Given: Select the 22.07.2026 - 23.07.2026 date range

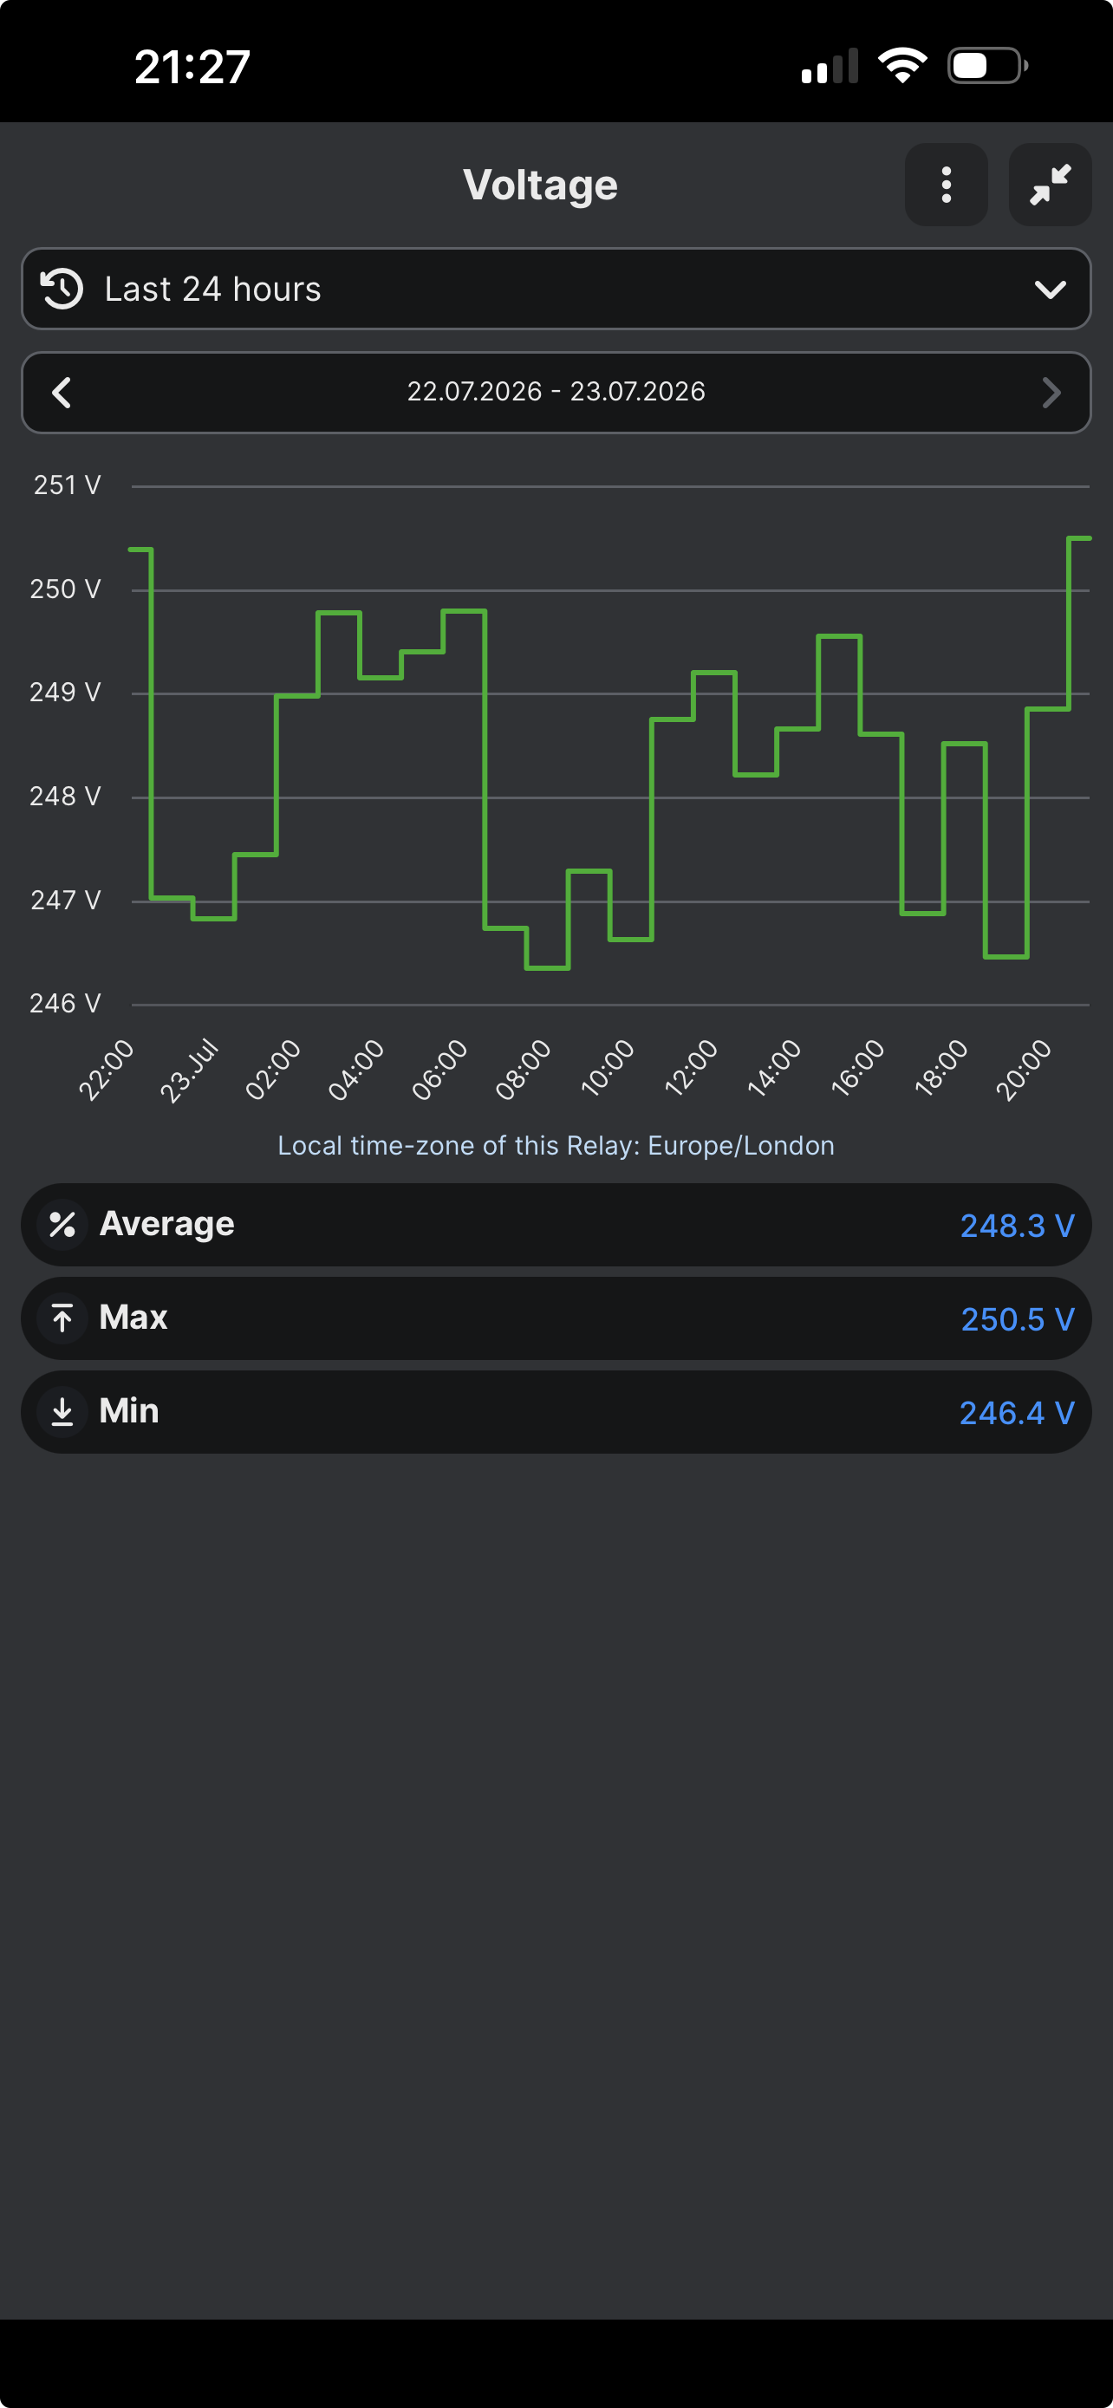Looking at the screenshot, I should (x=556, y=392).
